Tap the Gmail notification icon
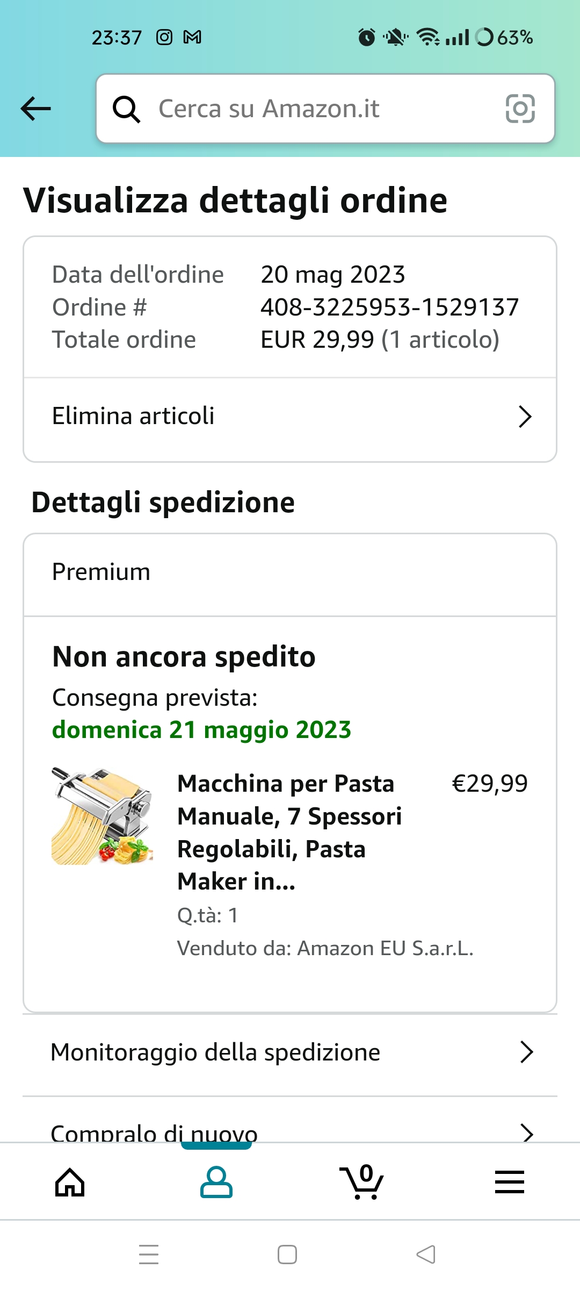 [x=192, y=37]
